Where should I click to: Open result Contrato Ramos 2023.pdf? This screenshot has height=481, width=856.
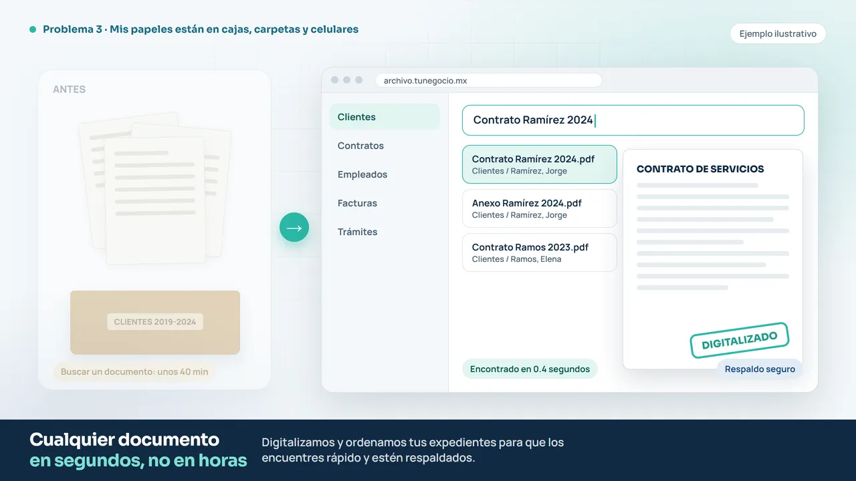click(539, 253)
